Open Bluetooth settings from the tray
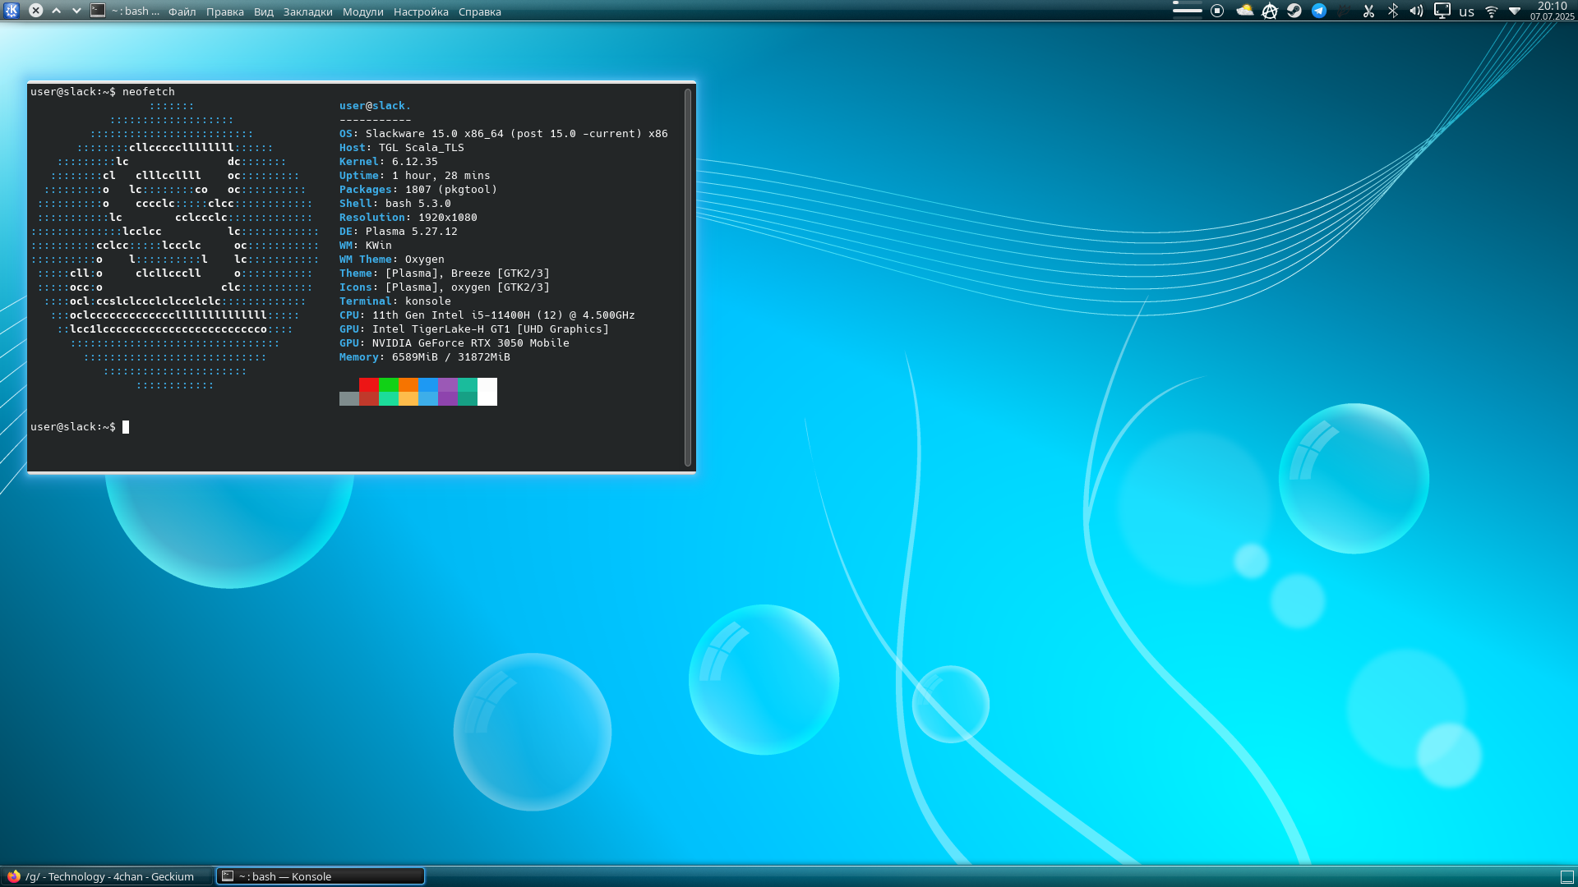This screenshot has width=1578, height=887. pyautogui.click(x=1393, y=11)
